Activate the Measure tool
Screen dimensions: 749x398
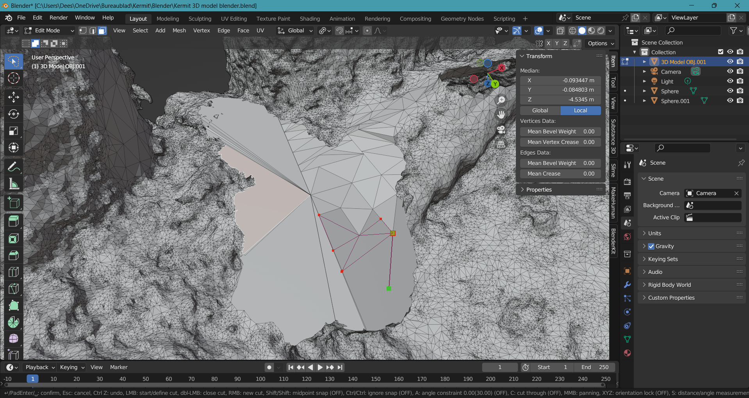tap(14, 184)
